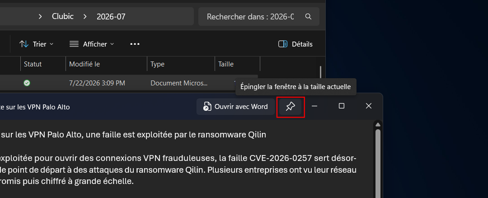488x198 pixels.
Task: Click the Word icon in Ouvrir avec Word
Action: pos(206,107)
